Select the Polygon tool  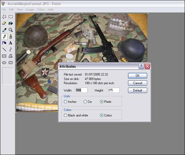pos(11,56)
